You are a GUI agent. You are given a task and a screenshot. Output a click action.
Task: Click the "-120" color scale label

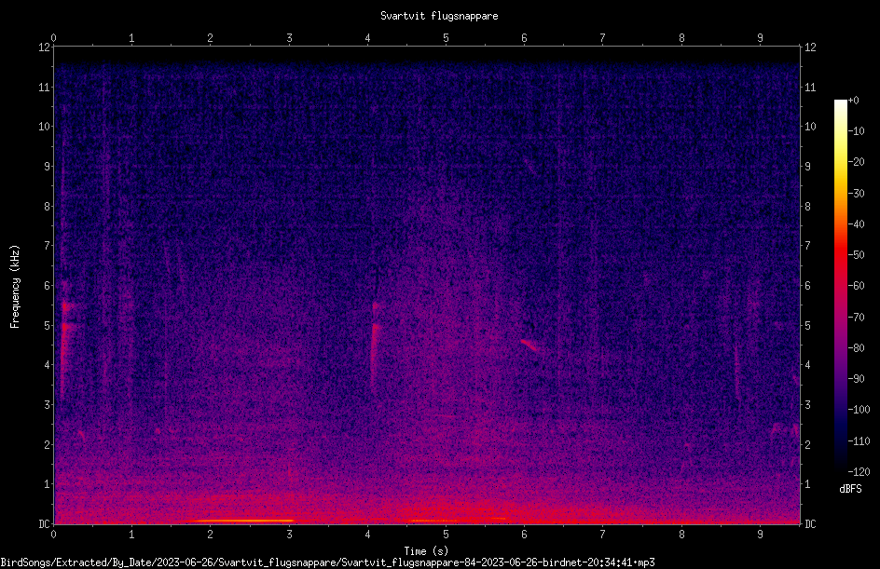pyautogui.click(x=859, y=472)
